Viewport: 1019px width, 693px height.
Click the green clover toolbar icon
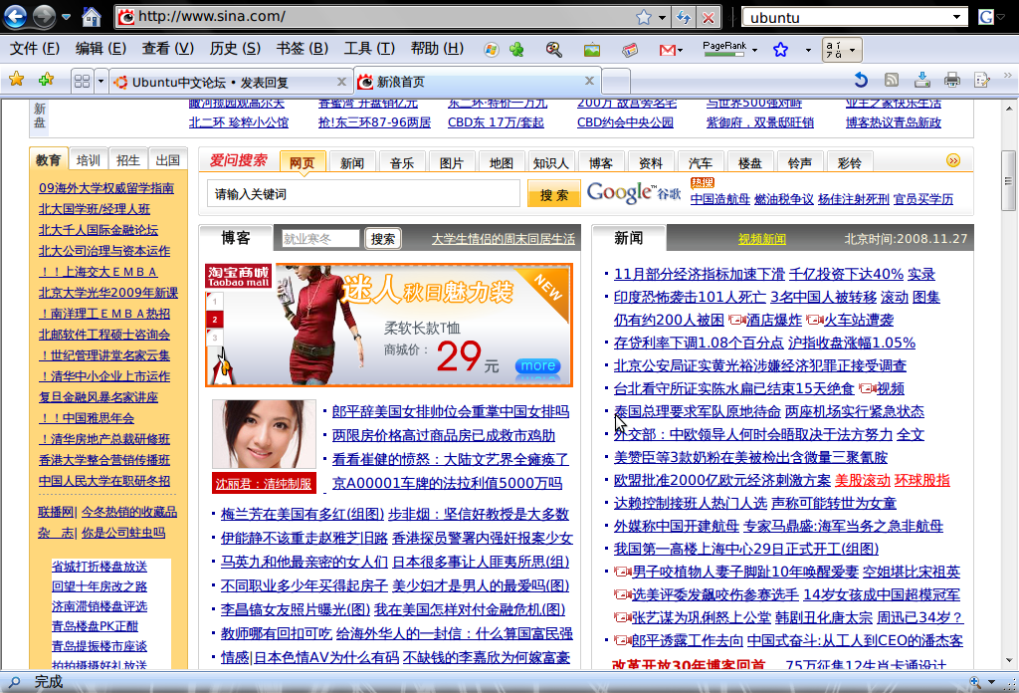(516, 50)
